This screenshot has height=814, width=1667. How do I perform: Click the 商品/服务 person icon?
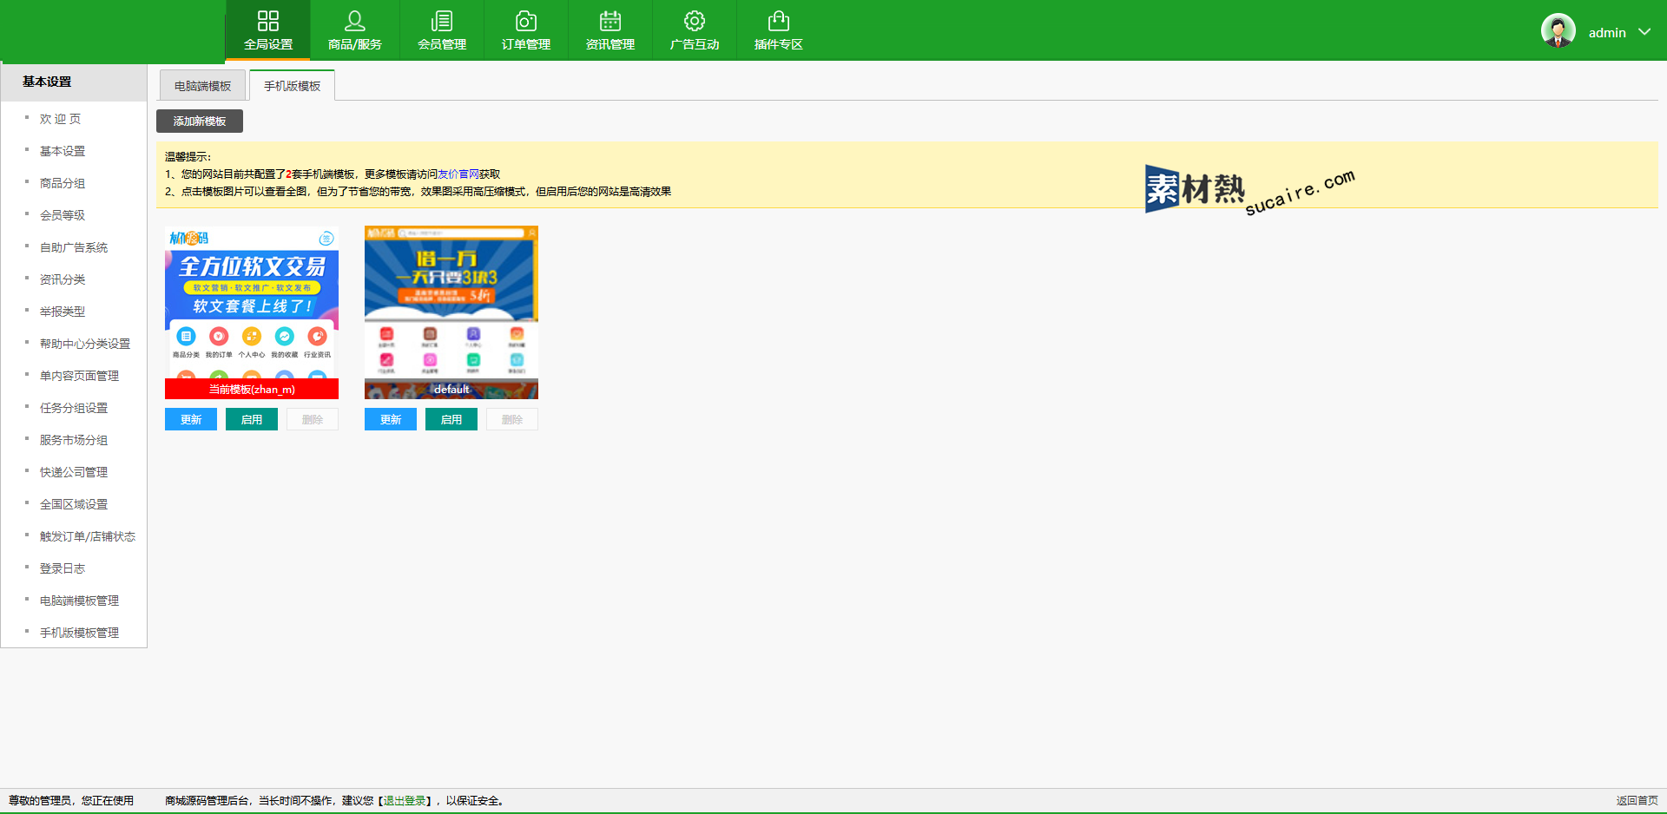point(355,21)
